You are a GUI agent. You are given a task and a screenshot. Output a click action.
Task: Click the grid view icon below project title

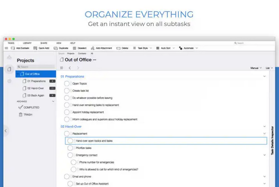tap(61, 68)
